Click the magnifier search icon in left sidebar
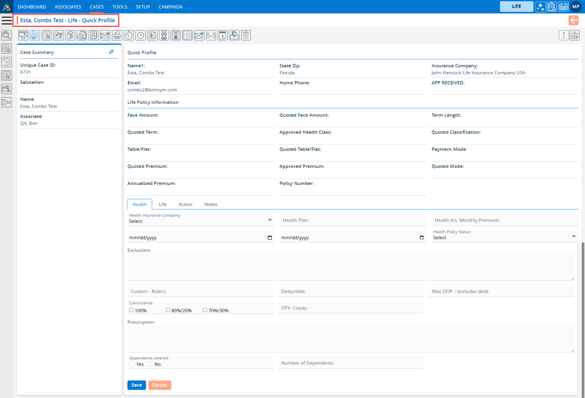This screenshot has height=398, width=585. [6, 35]
